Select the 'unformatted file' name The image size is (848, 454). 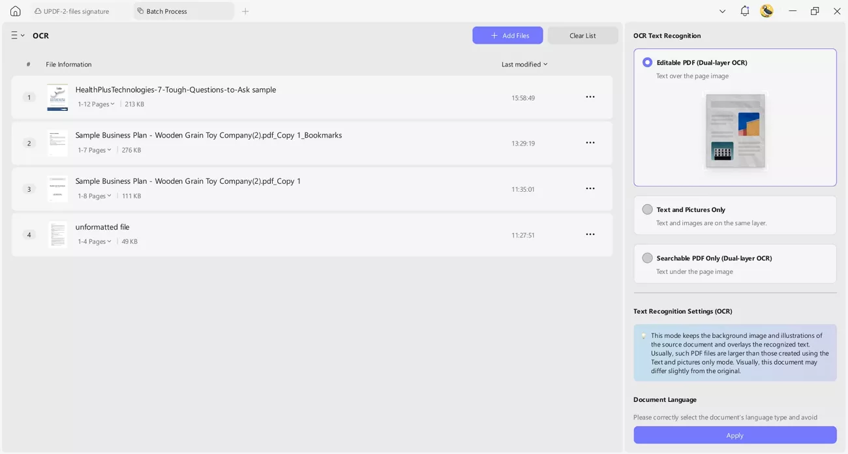click(x=102, y=227)
